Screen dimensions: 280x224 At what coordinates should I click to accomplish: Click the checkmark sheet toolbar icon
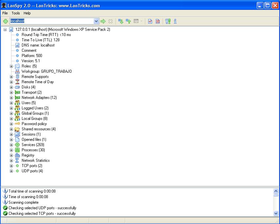click(150, 21)
